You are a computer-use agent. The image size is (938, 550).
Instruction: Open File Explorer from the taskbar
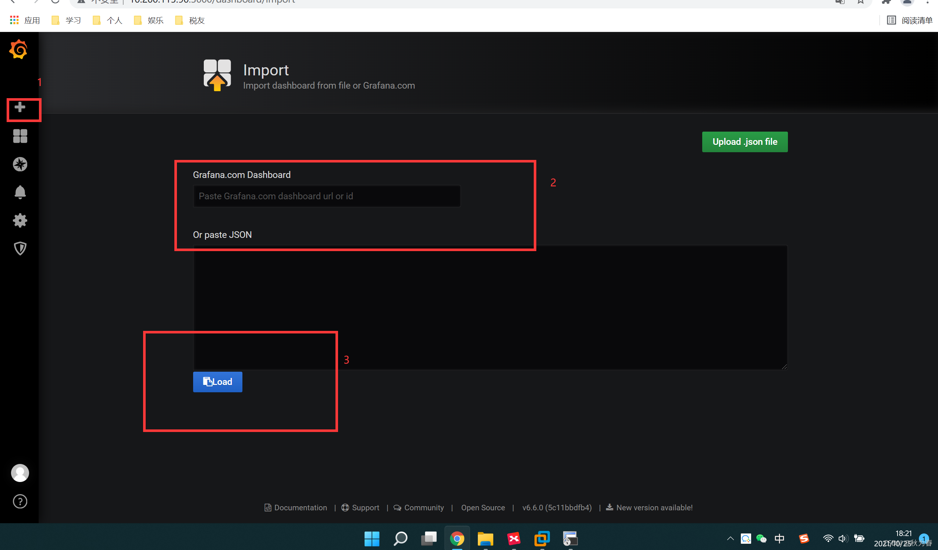pyautogui.click(x=485, y=539)
